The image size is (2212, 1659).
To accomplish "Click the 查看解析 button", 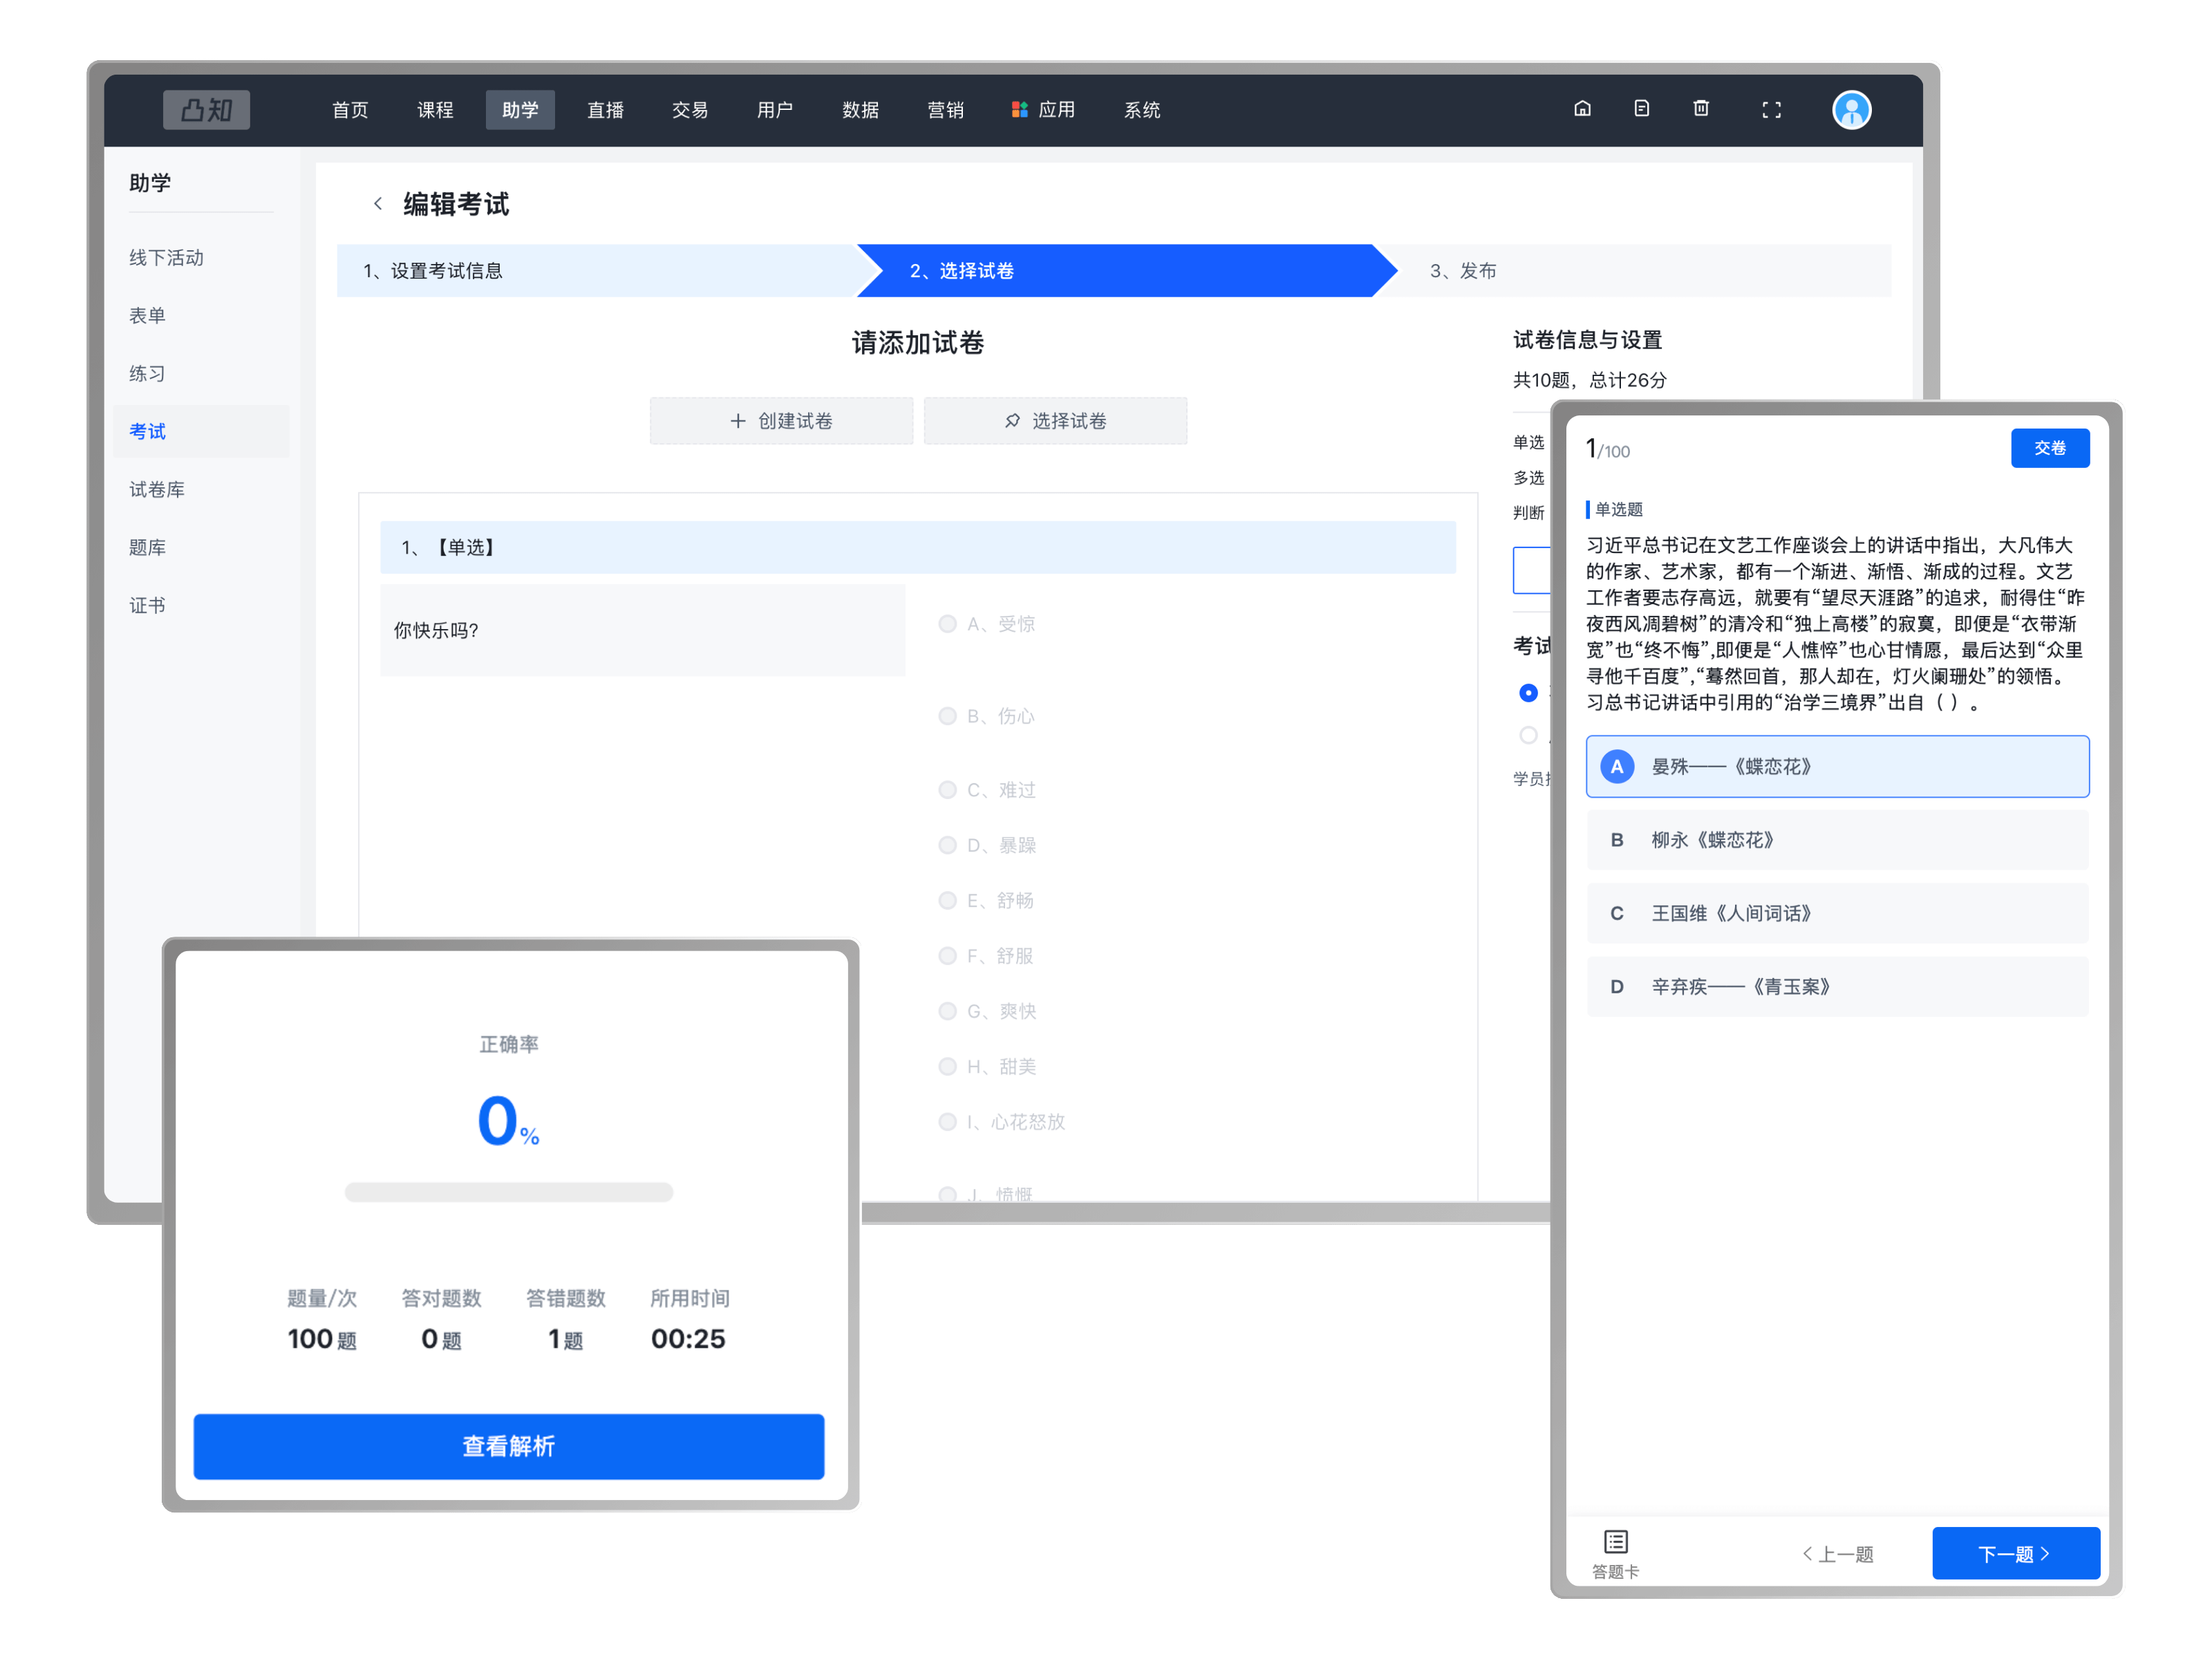I will (508, 1446).
